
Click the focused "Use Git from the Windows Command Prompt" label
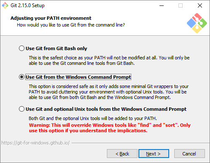pos(78,77)
